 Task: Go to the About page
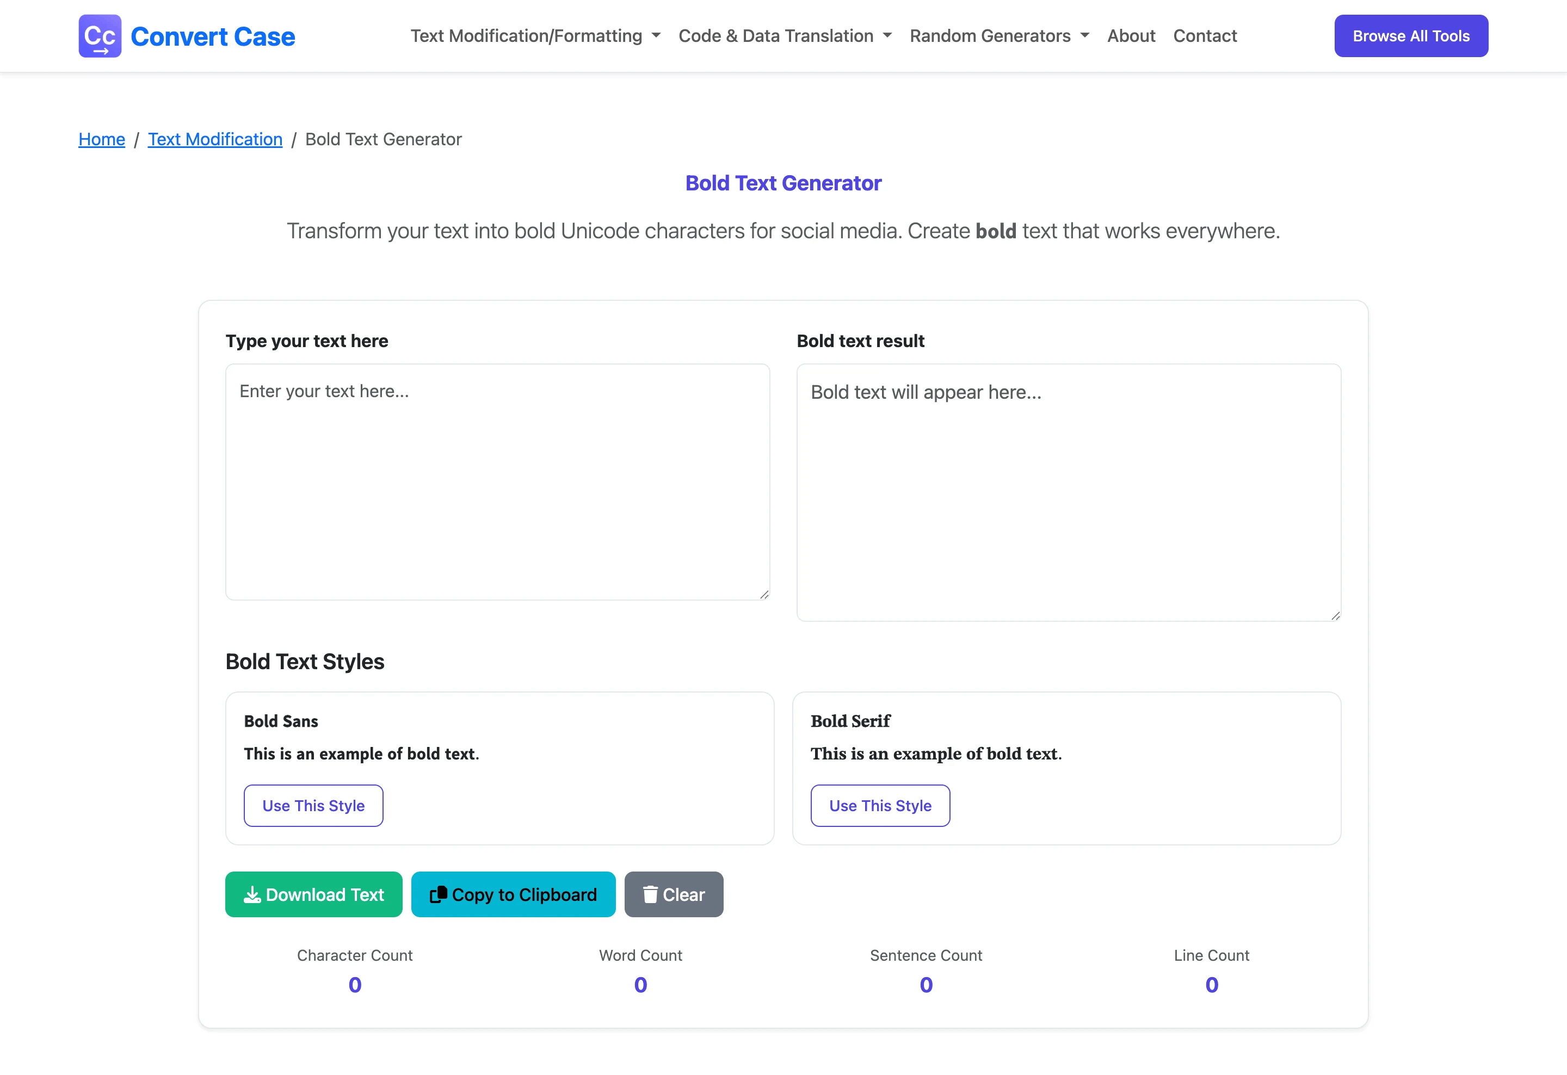coord(1131,36)
